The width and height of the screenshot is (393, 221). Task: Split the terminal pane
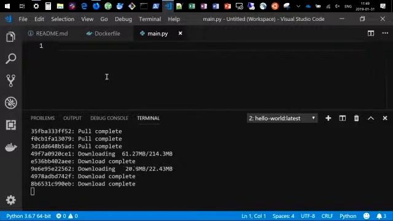pos(343,118)
